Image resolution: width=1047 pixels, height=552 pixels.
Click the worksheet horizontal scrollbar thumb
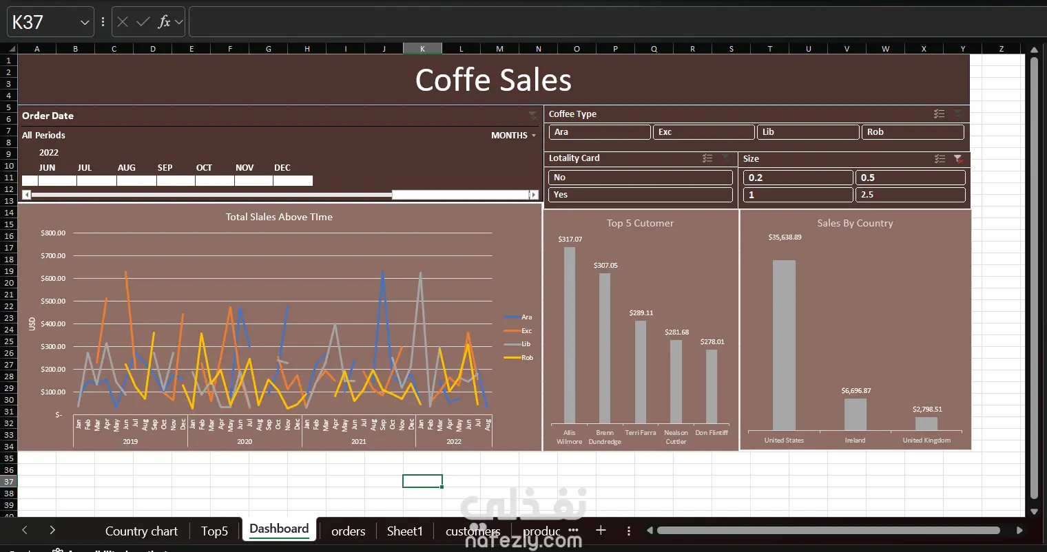click(828, 530)
